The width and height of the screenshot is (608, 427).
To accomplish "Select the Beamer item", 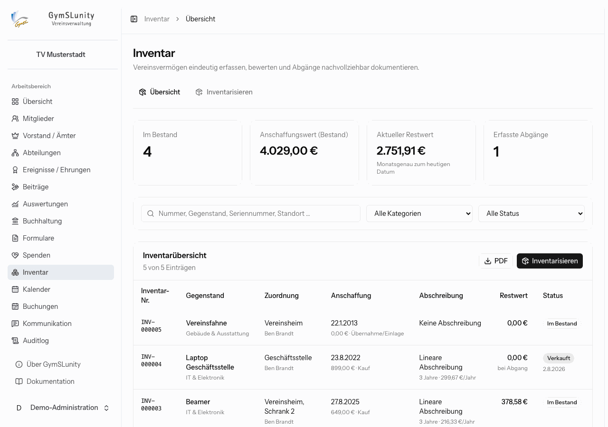I will click(198, 402).
